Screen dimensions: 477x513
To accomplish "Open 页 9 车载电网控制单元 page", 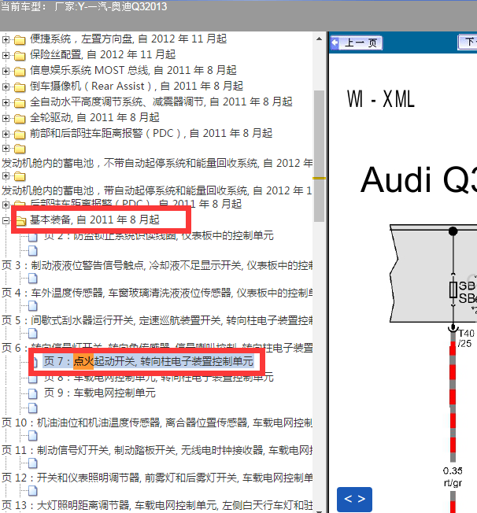I will [x=100, y=393].
